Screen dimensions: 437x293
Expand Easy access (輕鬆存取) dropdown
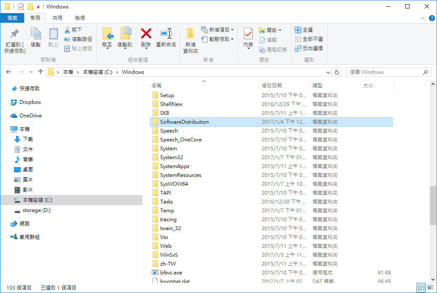232,39
